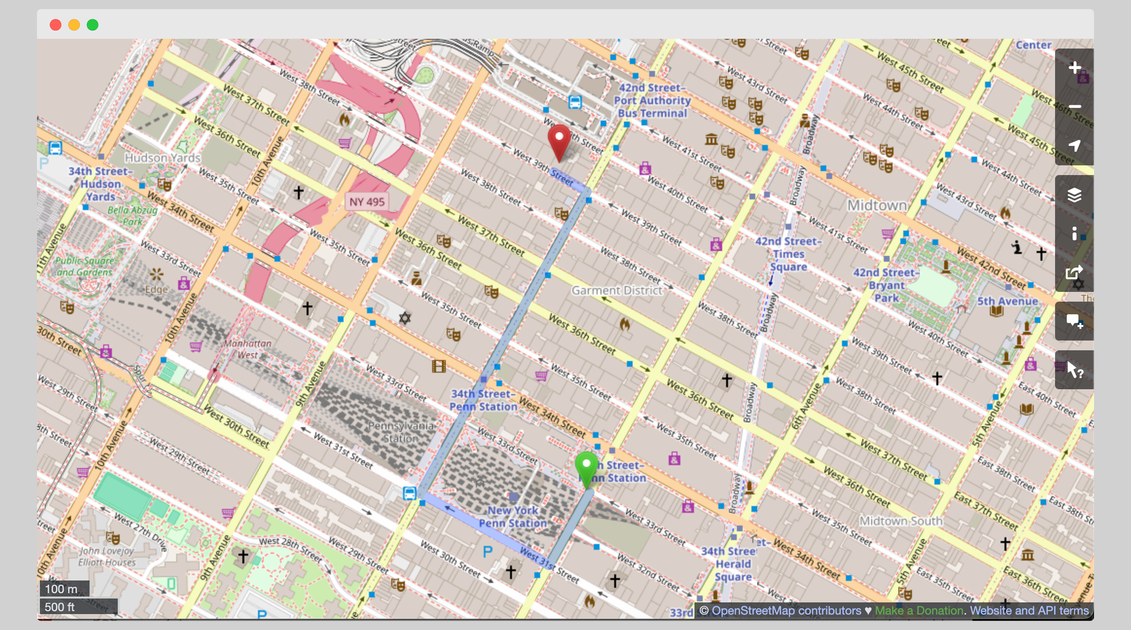Click the Midtown neighborhood label

click(877, 206)
